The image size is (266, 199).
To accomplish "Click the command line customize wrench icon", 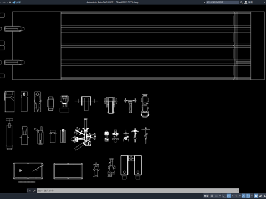I will tap(34, 191).
